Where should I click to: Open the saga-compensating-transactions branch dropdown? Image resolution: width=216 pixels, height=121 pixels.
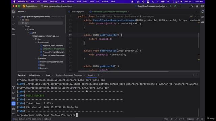click(58, 6)
